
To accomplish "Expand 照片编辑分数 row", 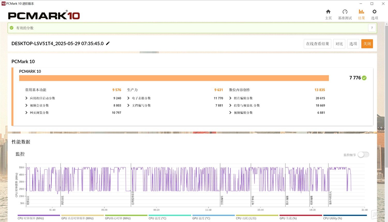I will pyautogui.click(x=230, y=98).
